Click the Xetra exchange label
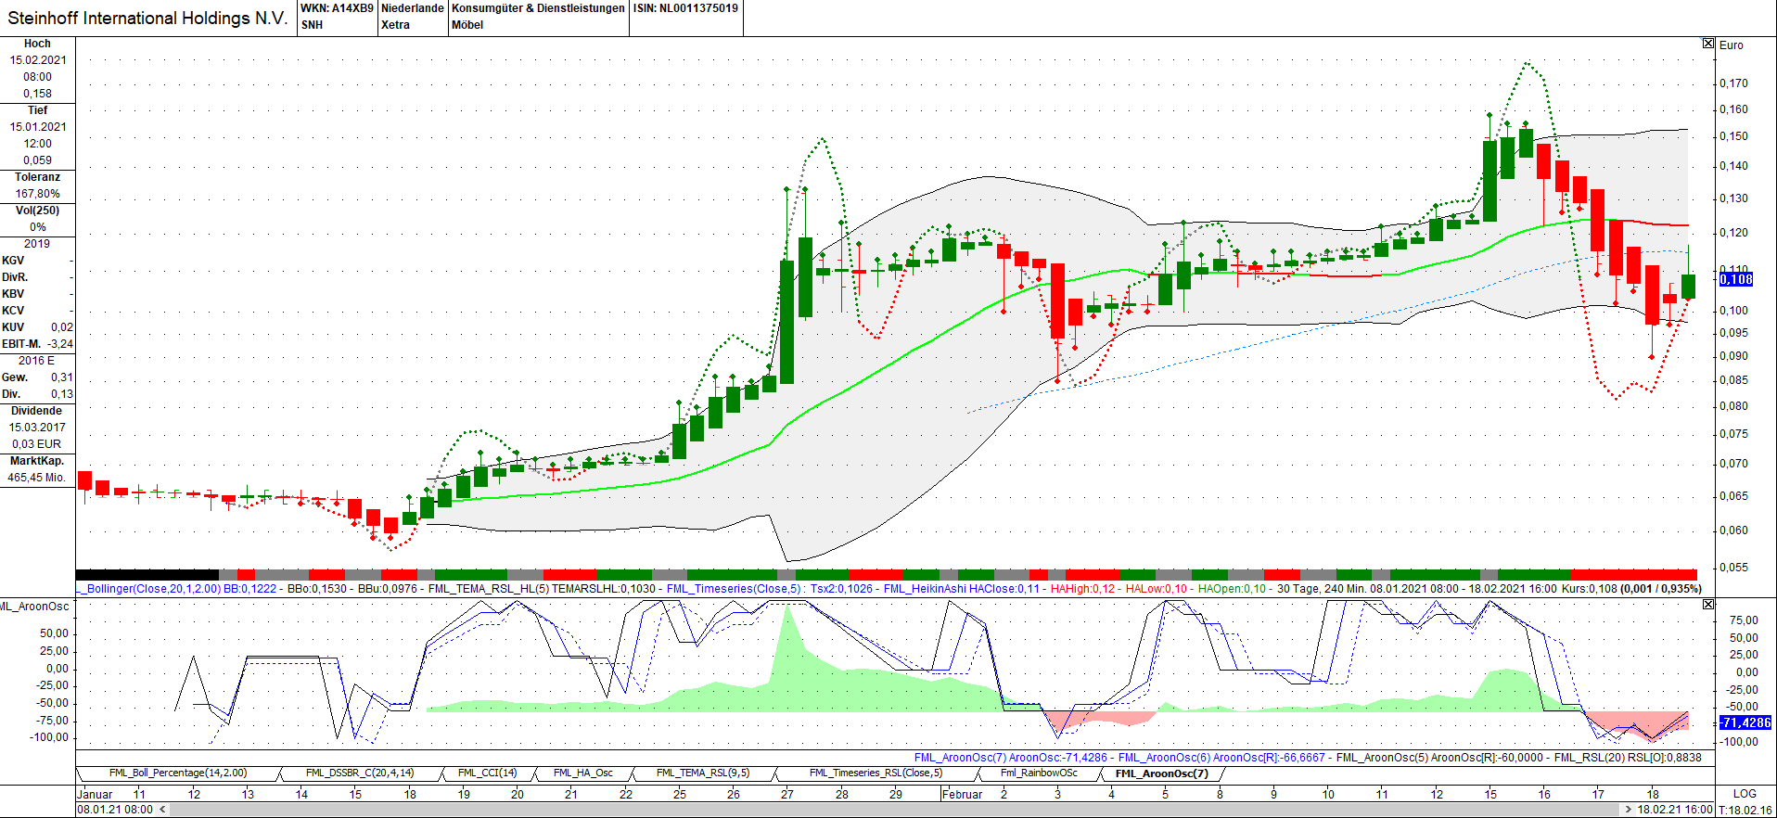 [395, 25]
